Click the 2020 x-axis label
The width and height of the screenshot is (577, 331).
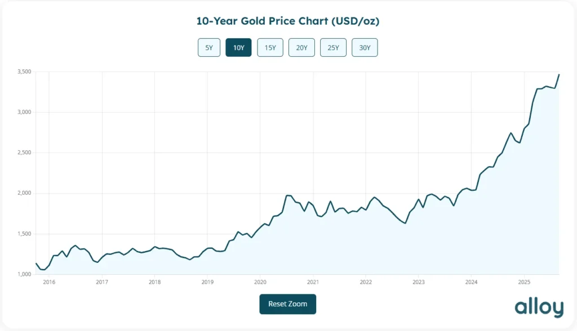point(260,282)
